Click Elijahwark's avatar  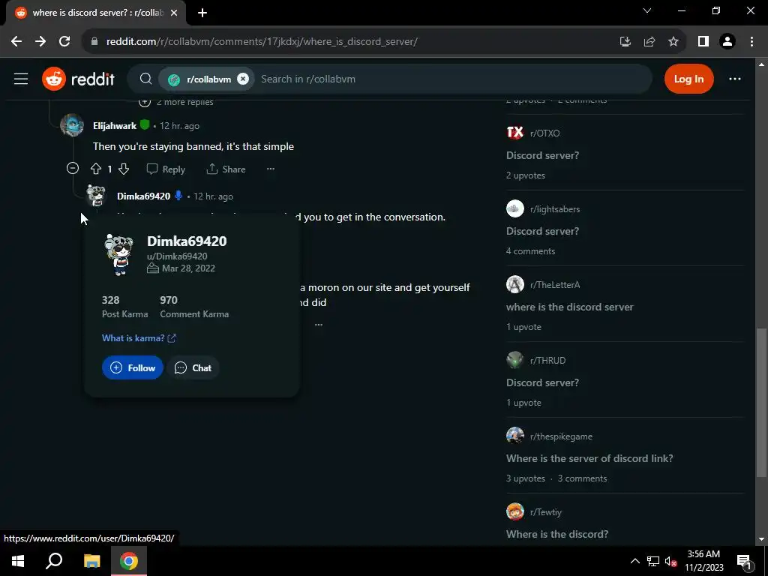click(x=72, y=125)
